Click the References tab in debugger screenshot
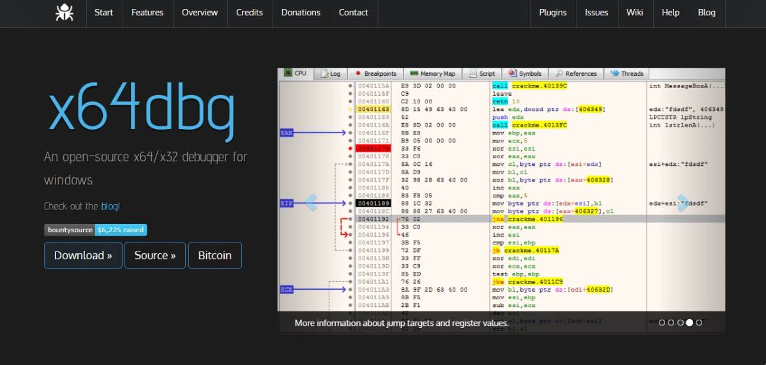The width and height of the screenshot is (766, 365). click(576, 73)
